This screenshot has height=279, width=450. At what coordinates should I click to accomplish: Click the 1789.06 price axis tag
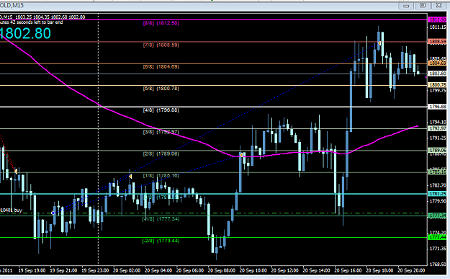click(x=437, y=150)
